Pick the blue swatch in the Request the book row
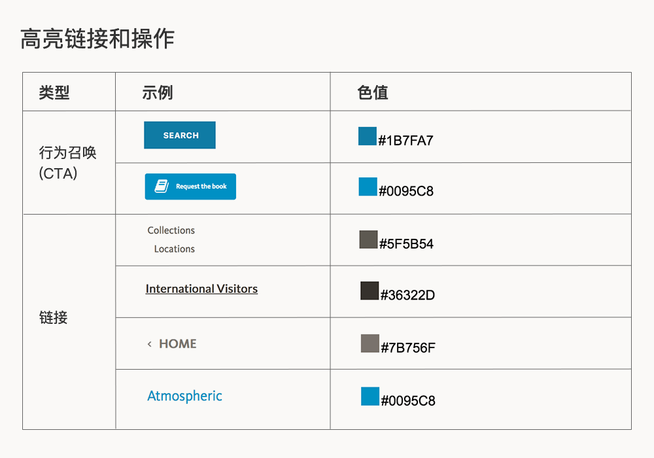Viewport: 654px width, 458px height. coord(368,187)
